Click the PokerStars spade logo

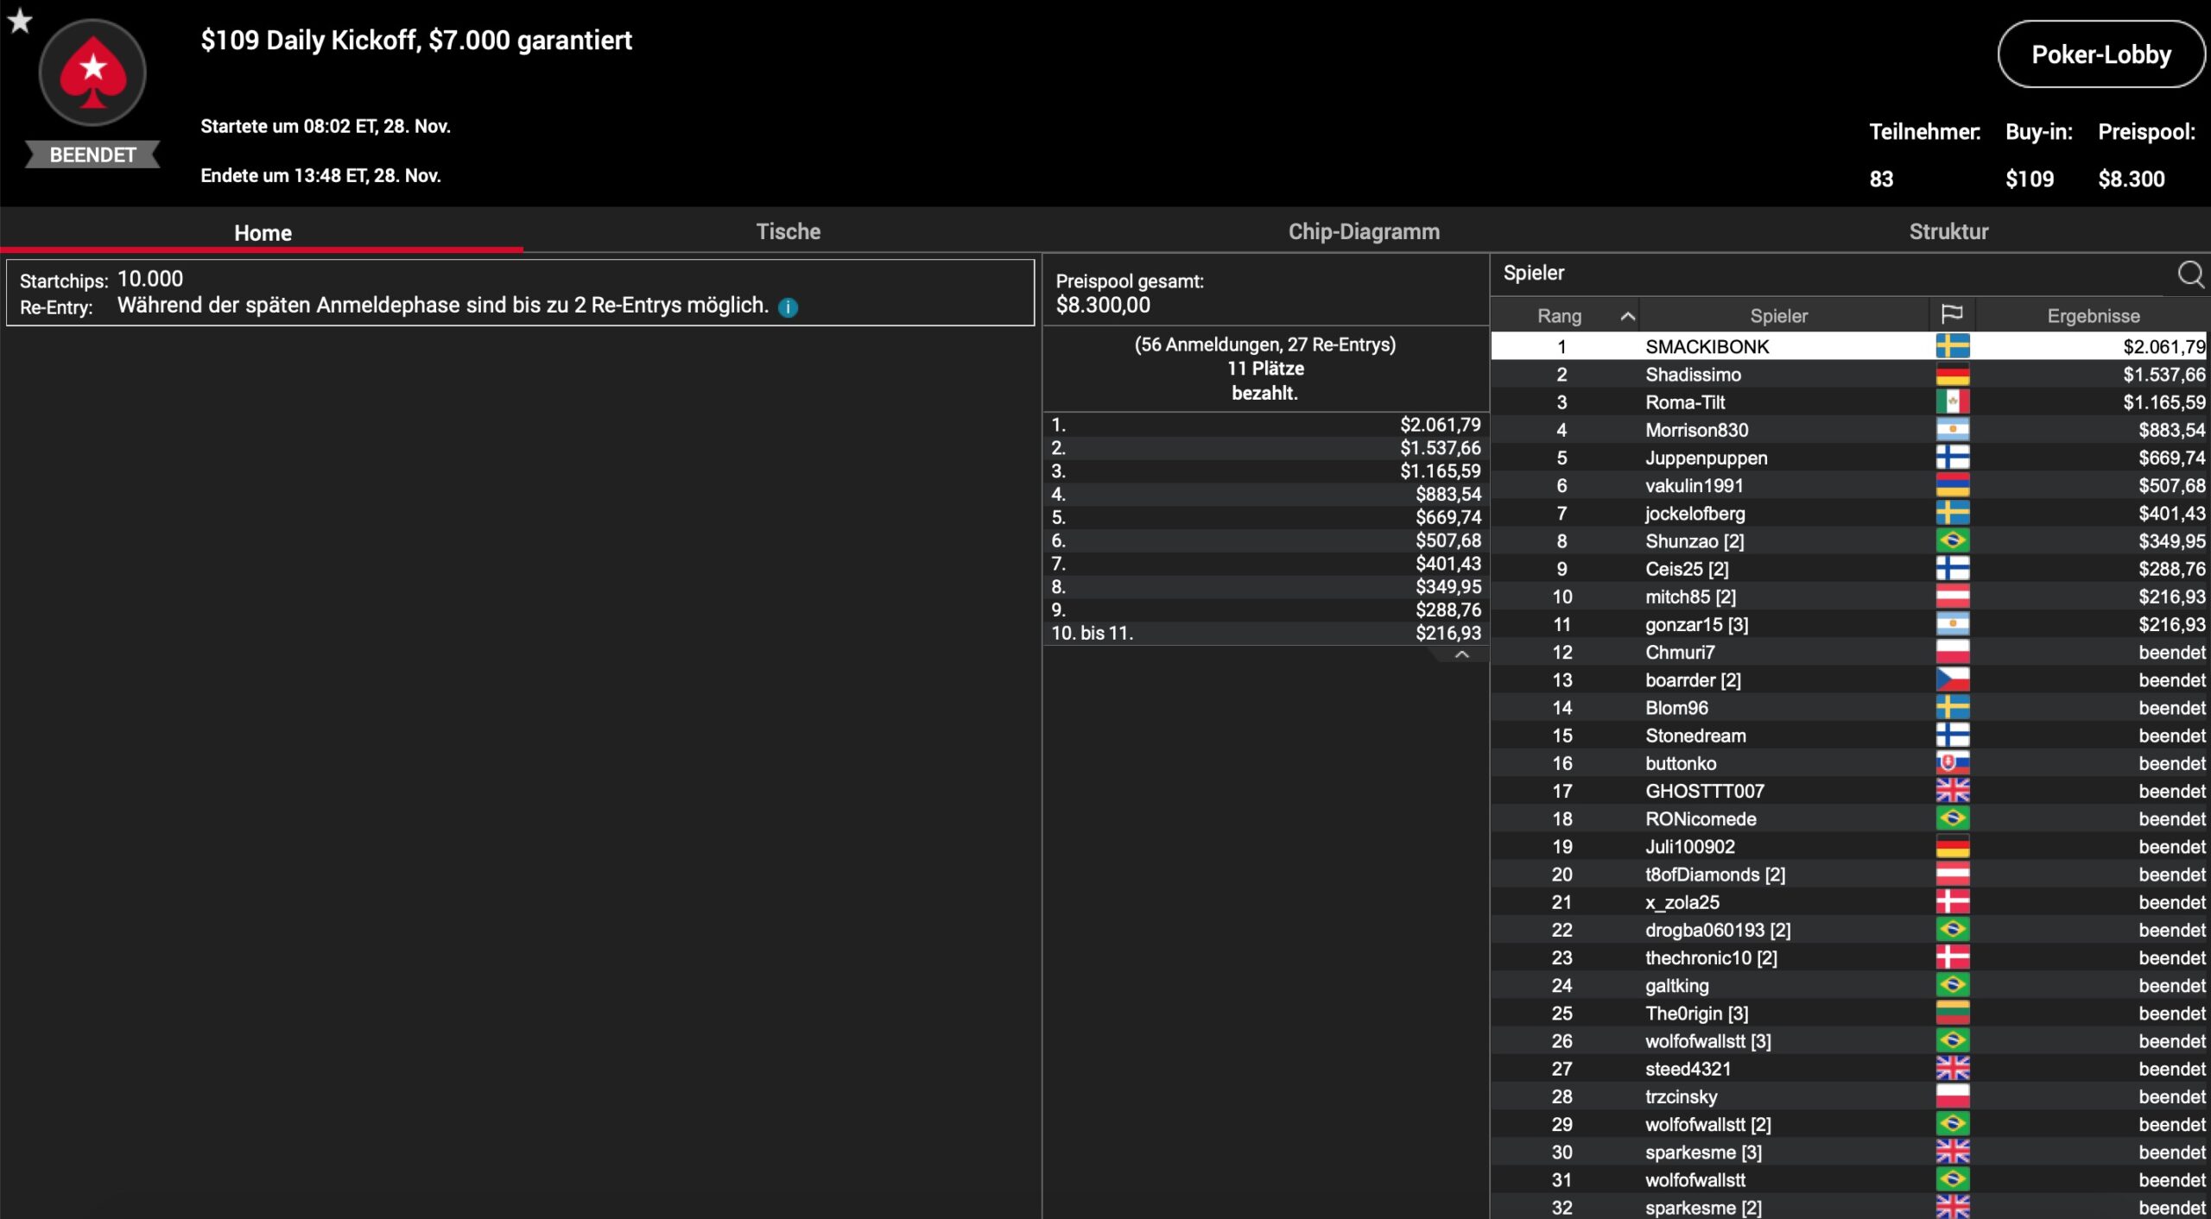click(x=92, y=73)
